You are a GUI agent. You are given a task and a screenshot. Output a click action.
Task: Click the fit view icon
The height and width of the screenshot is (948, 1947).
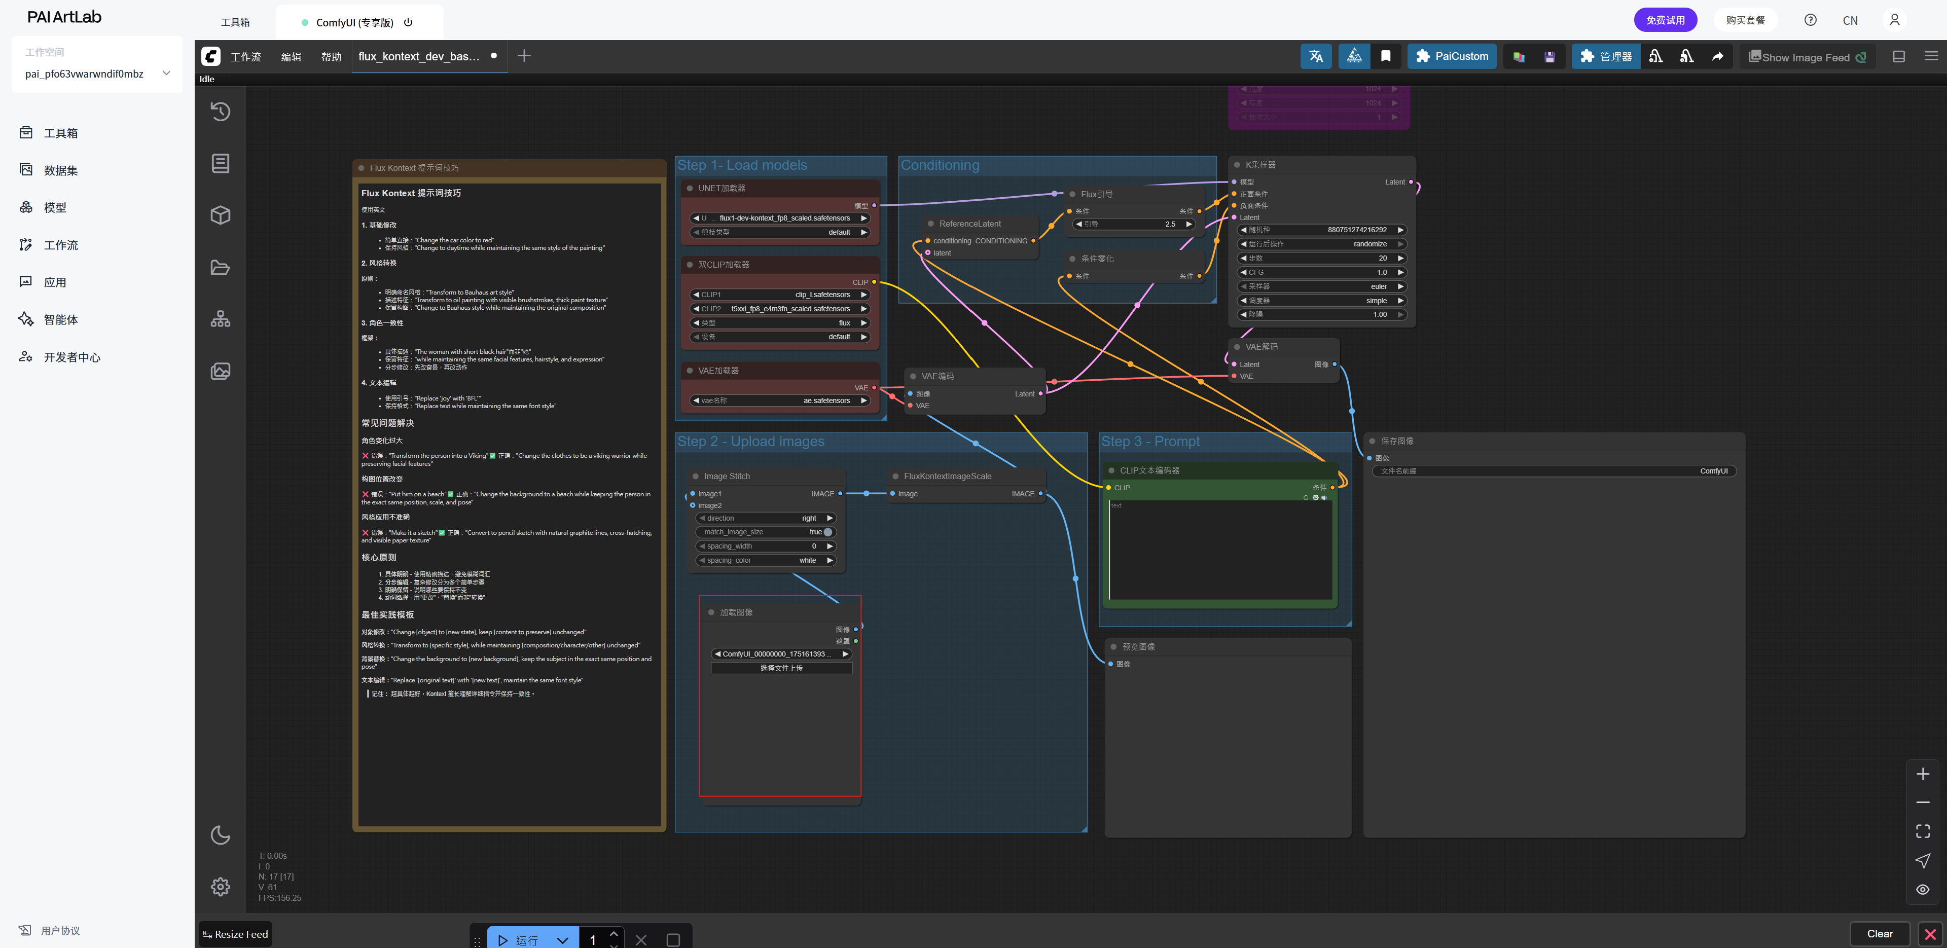[x=1922, y=831]
